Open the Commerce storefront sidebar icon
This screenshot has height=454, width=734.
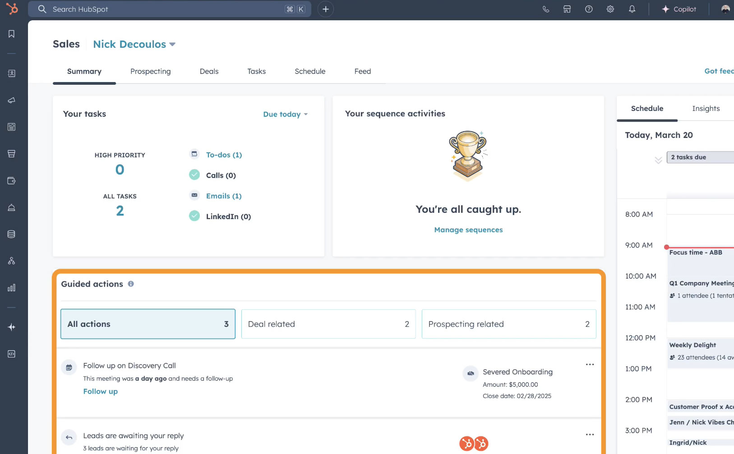(x=11, y=154)
